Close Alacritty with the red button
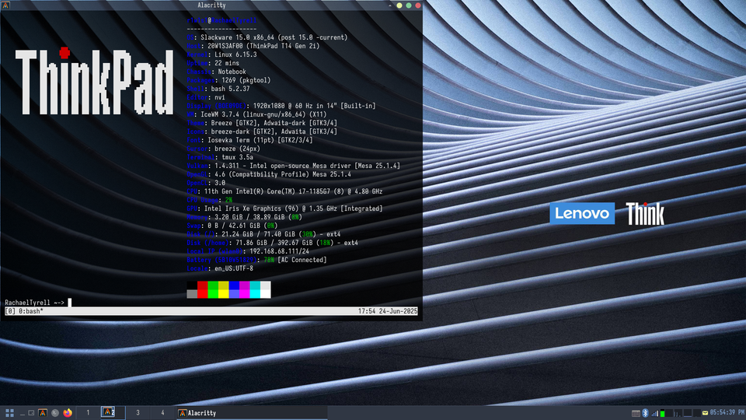Image resolution: width=746 pixels, height=420 pixels. pyautogui.click(x=418, y=5)
